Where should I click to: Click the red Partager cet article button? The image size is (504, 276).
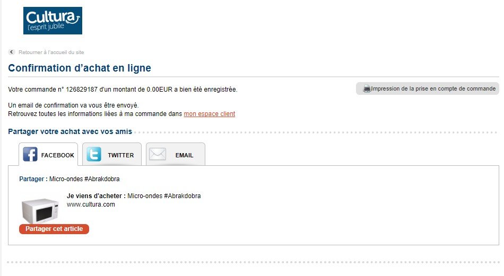pyautogui.click(x=54, y=229)
